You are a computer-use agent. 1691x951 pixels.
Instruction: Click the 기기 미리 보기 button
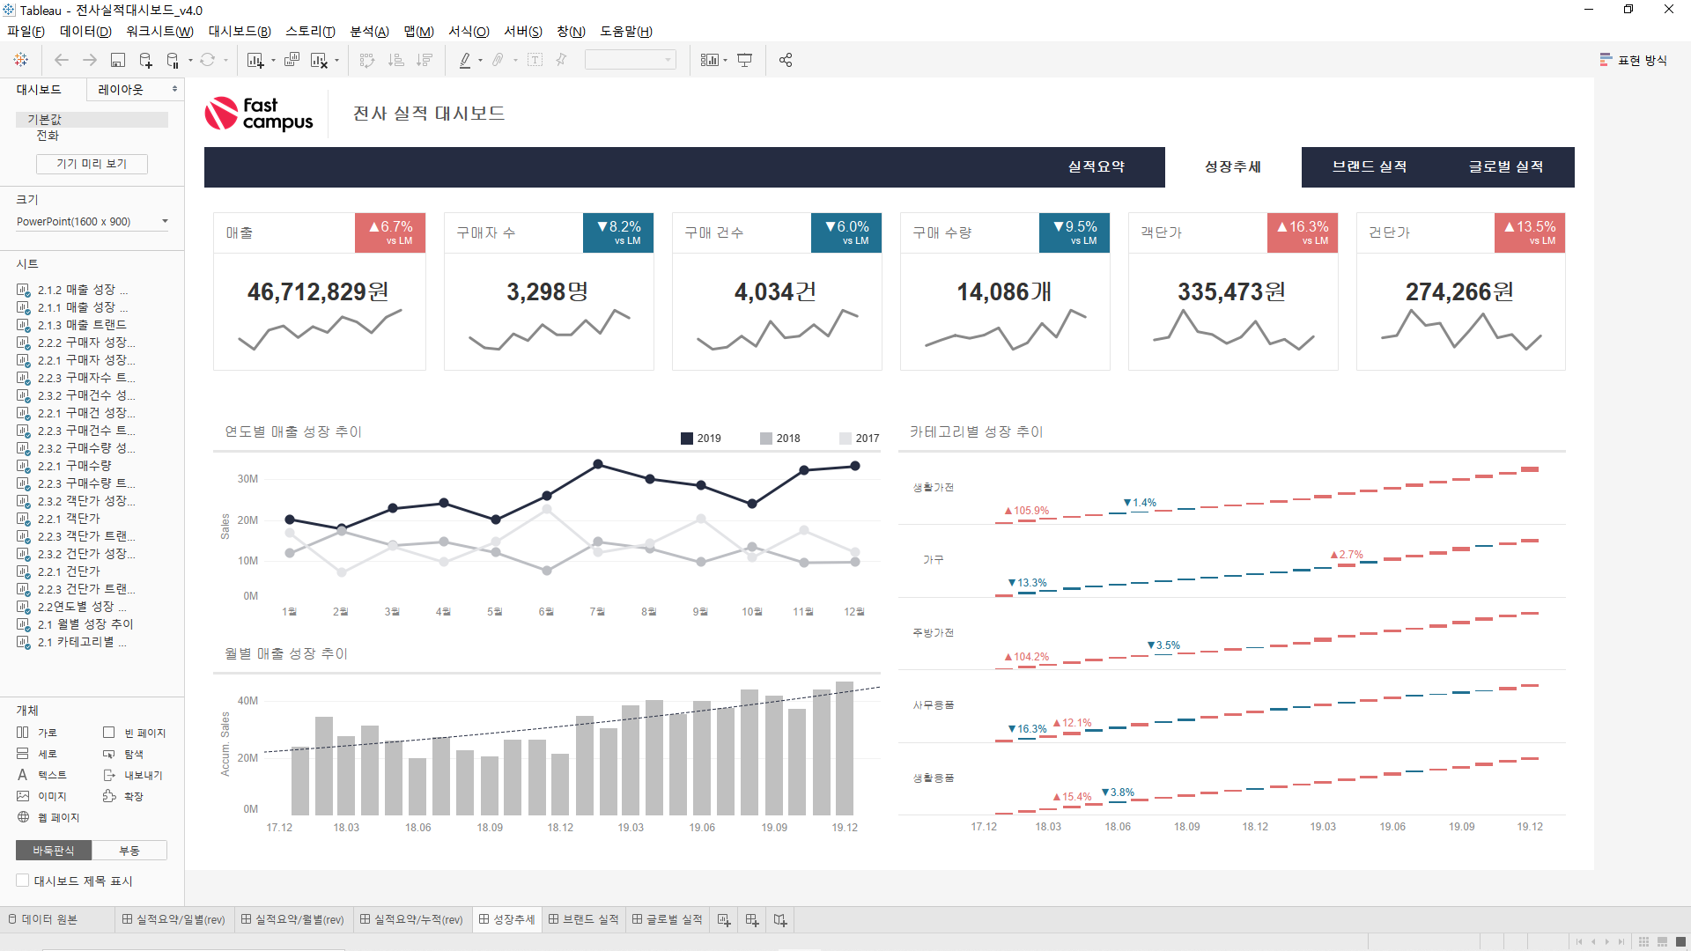pos(92,164)
